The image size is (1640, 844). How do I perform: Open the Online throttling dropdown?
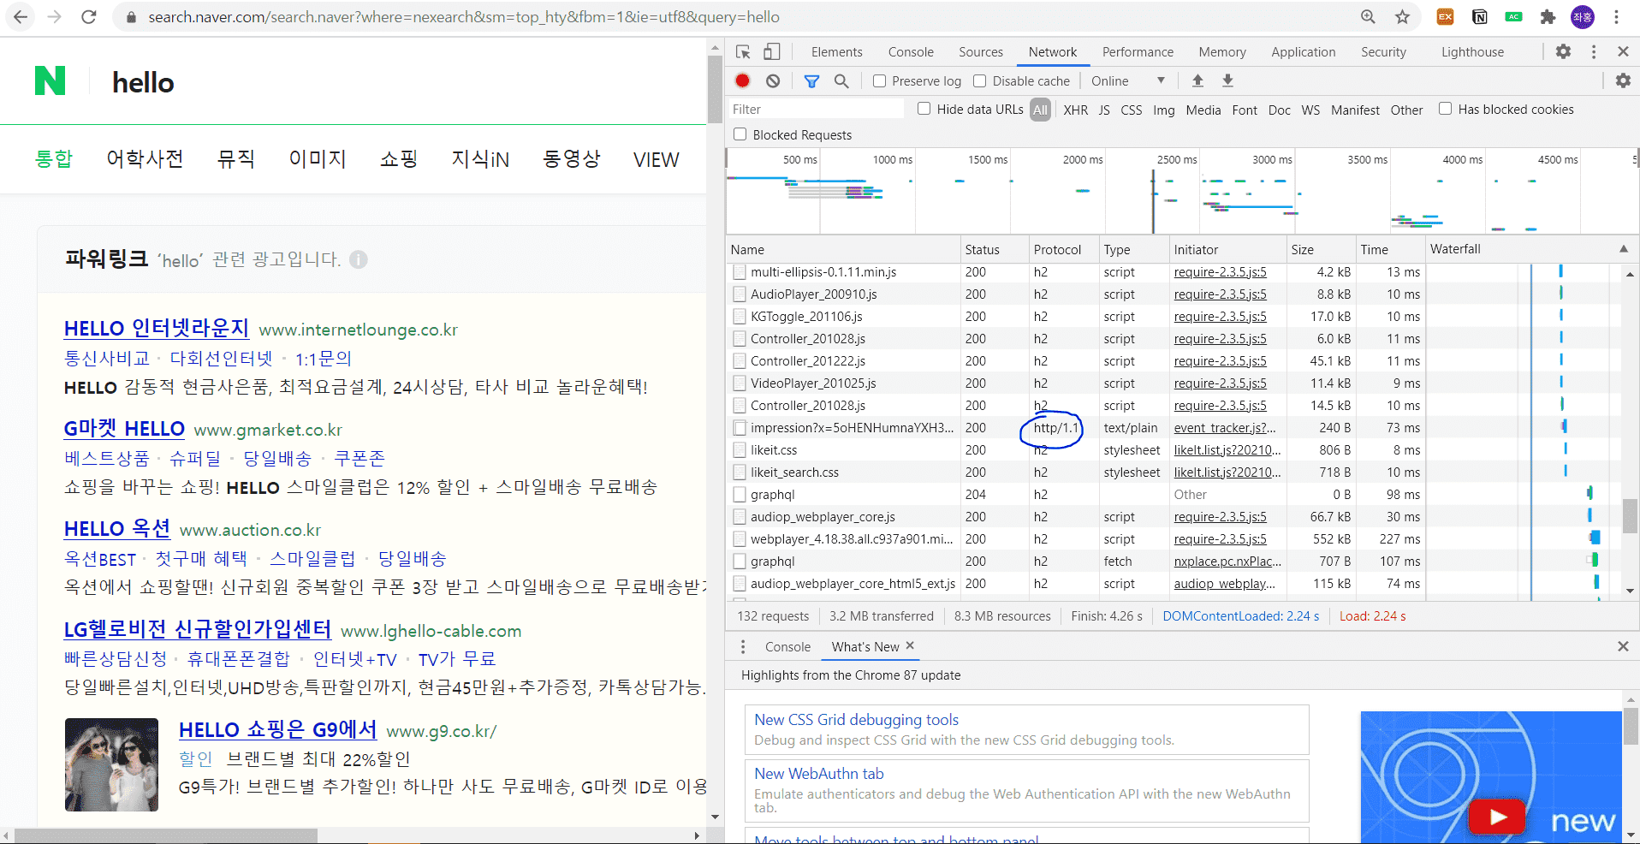click(x=1127, y=80)
